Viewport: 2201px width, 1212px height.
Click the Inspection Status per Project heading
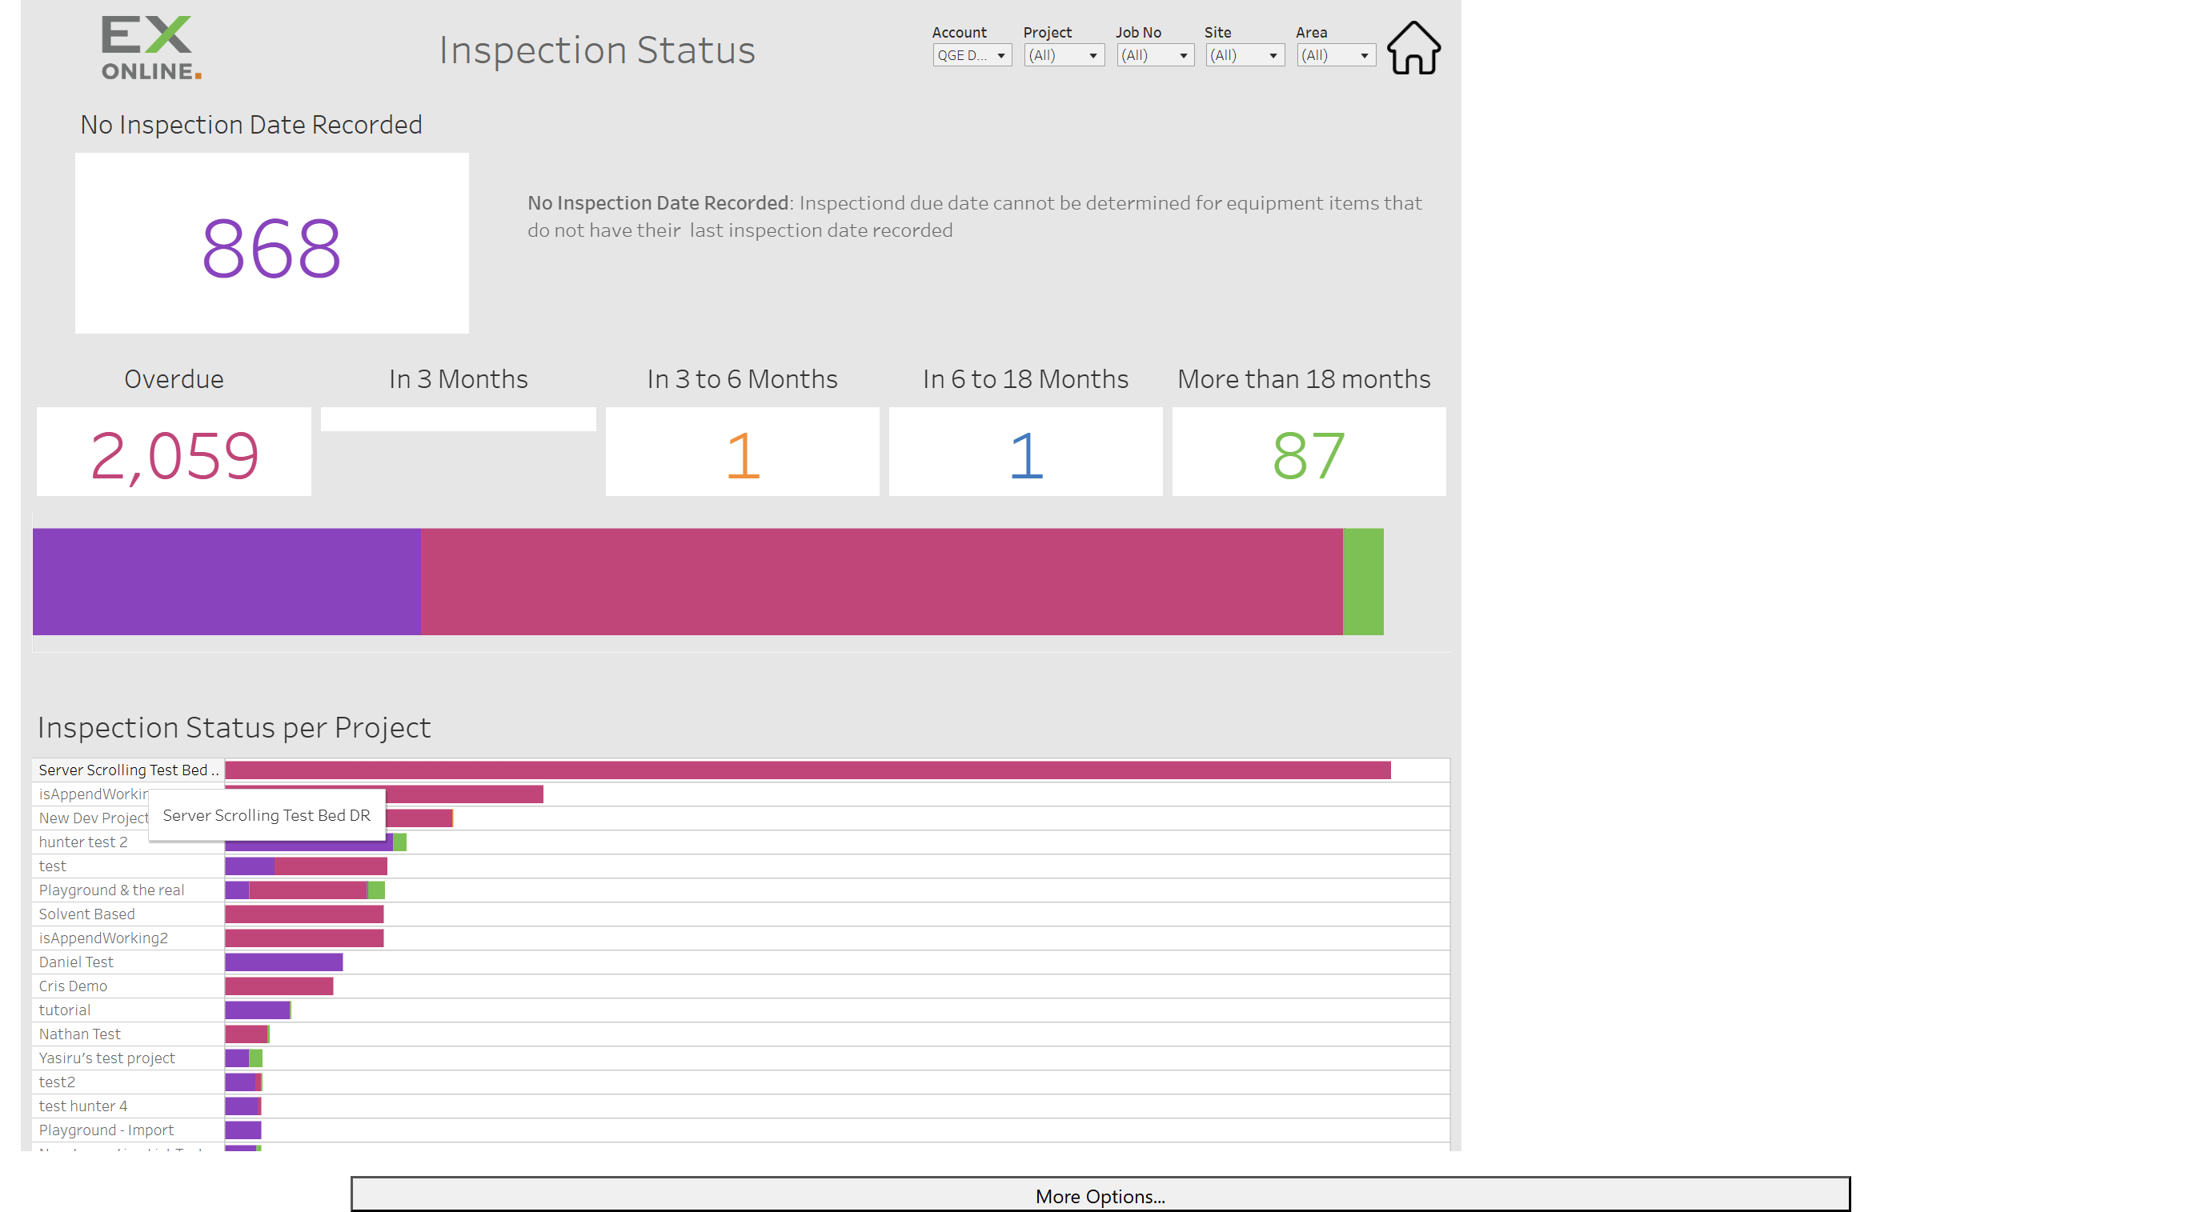235,728
